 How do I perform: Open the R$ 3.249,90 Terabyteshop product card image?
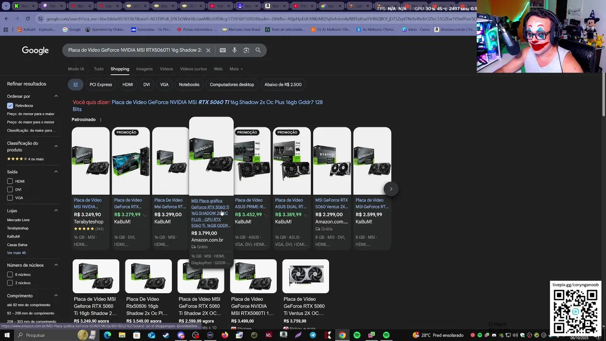pos(90,161)
